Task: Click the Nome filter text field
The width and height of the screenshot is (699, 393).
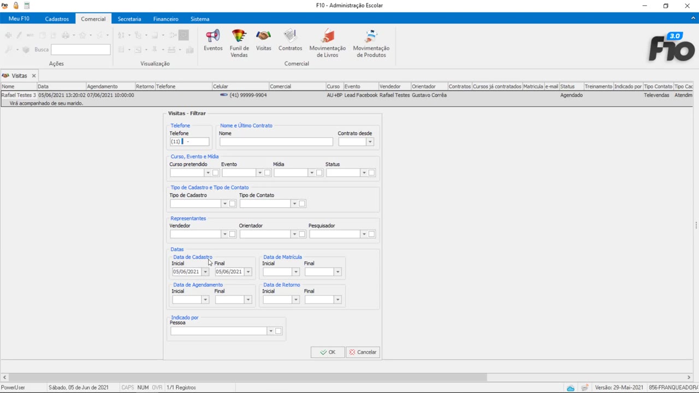Action: pyautogui.click(x=276, y=142)
